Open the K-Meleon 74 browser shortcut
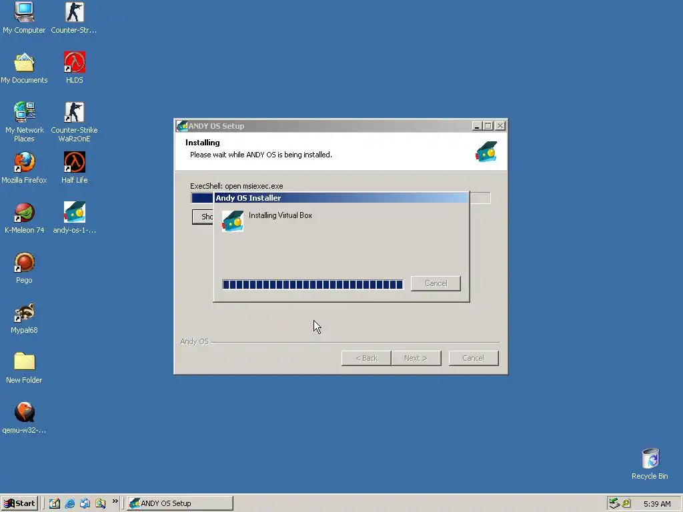This screenshot has height=512, width=683. coord(24,218)
